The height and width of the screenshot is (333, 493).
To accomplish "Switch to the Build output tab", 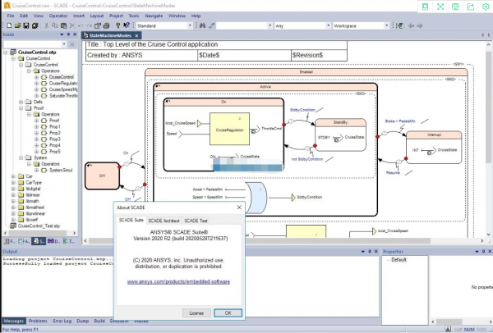I will [x=99, y=321].
